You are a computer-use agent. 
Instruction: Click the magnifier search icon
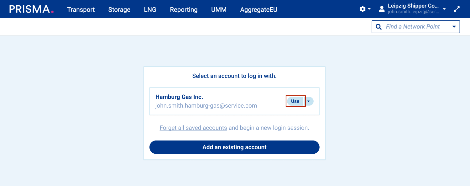[379, 27]
